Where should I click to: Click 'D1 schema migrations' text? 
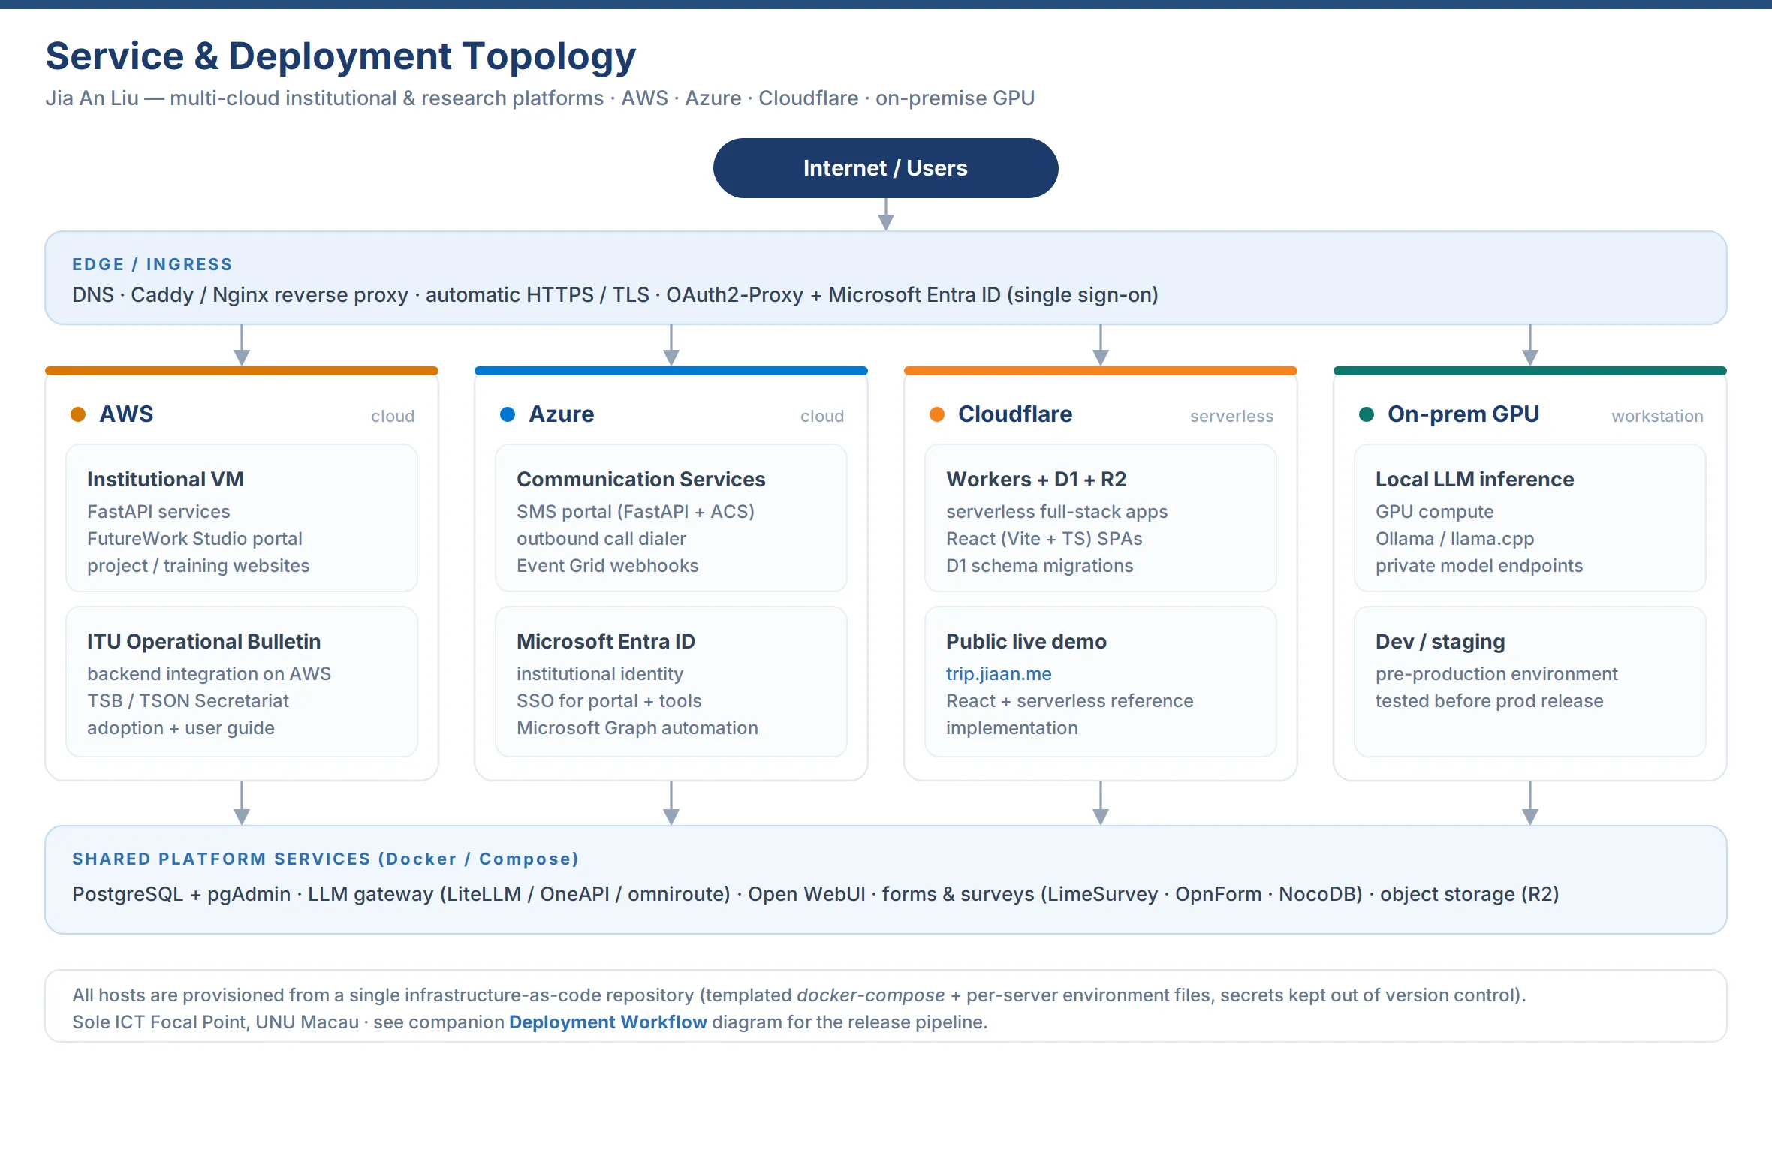[1040, 566]
